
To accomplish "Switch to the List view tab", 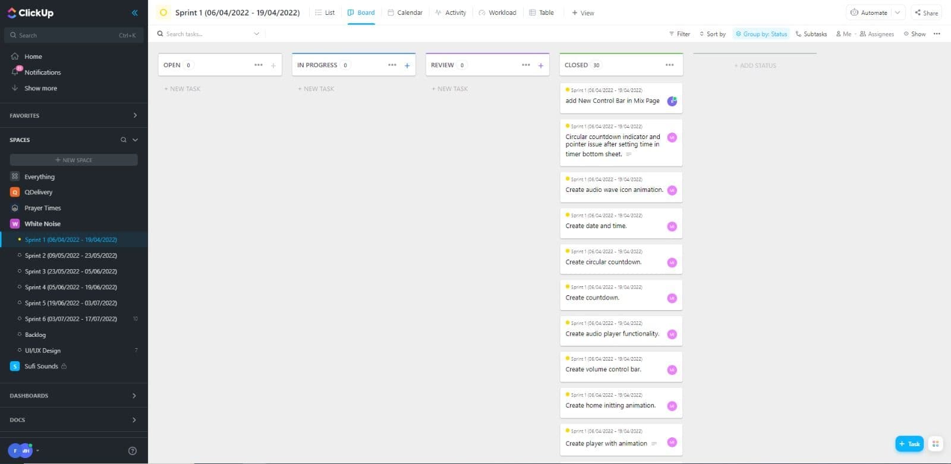I will pyautogui.click(x=325, y=12).
